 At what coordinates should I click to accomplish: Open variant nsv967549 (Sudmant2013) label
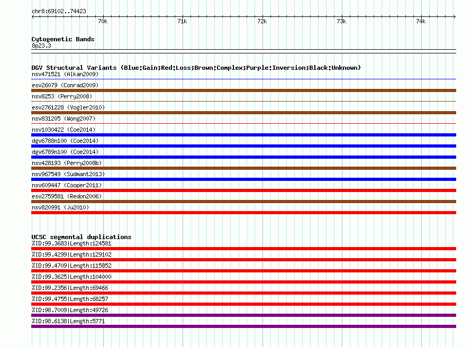coord(68,174)
